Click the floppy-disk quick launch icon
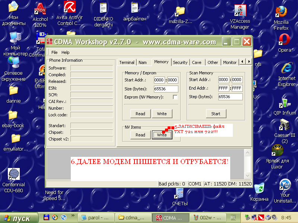 [46, 217]
